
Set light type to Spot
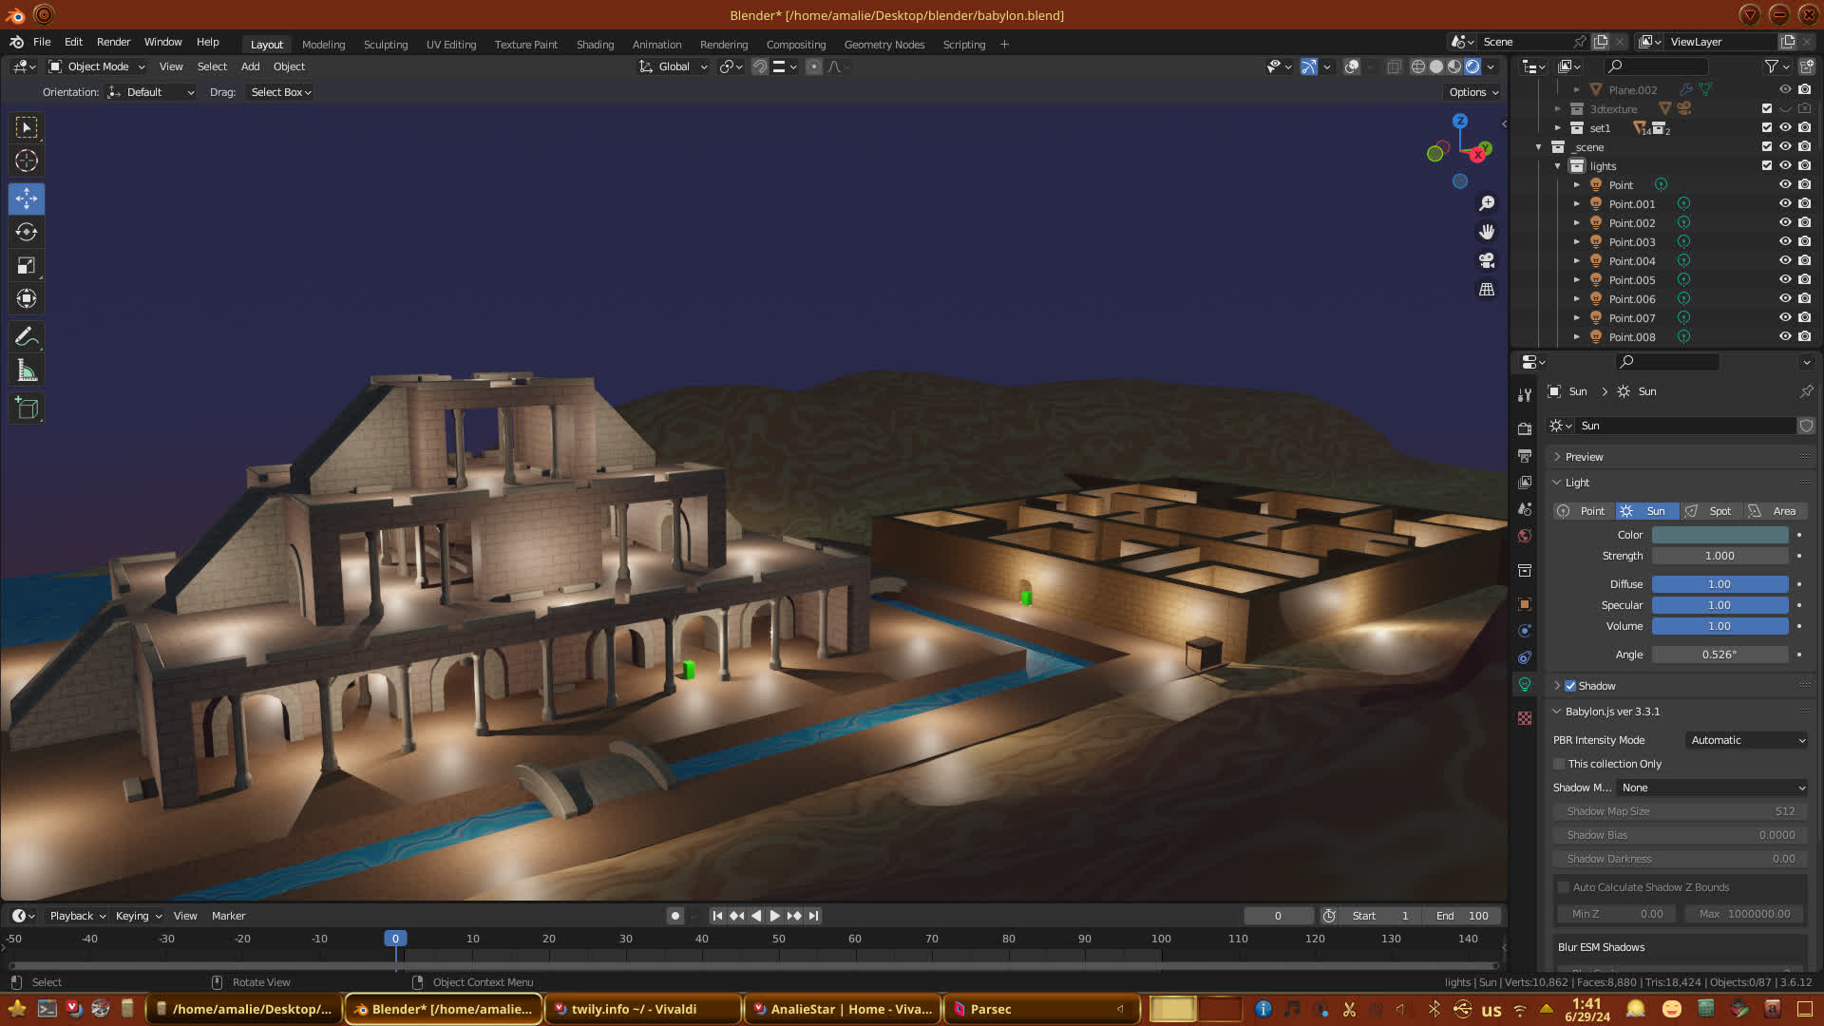[x=1710, y=511]
